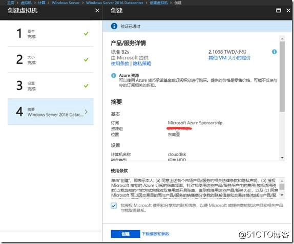This screenshot has width=294, height=244.
Task: Click the 摘要 heading
Action: click(116, 102)
